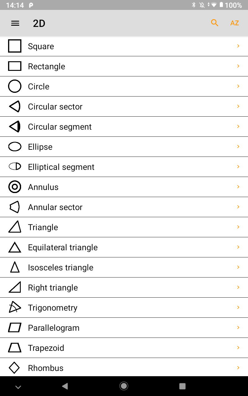The height and width of the screenshot is (396, 248).
Task: Open the Isosceles triangle label
Action: [x=60, y=268]
